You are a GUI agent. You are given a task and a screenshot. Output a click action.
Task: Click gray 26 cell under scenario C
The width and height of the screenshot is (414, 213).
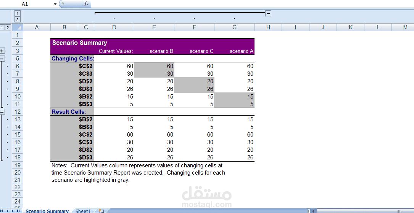(194, 89)
